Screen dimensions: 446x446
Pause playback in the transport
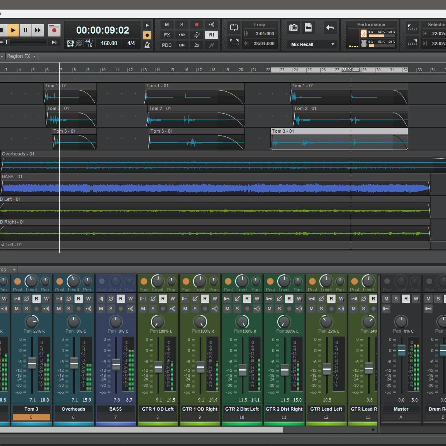25,30
